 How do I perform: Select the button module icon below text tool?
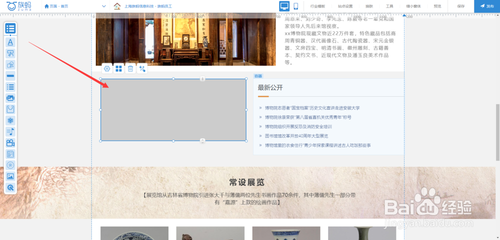tap(10, 53)
